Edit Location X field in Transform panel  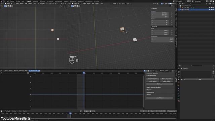(160, 13)
